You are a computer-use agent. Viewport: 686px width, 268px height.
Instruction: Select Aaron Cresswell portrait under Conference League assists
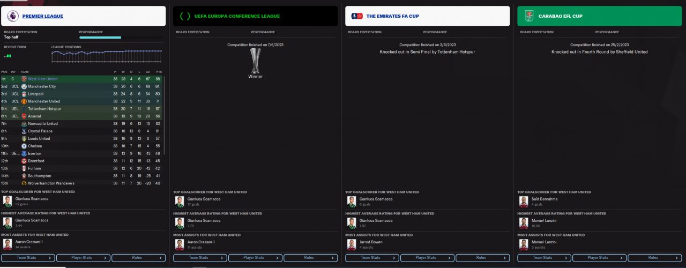point(180,244)
